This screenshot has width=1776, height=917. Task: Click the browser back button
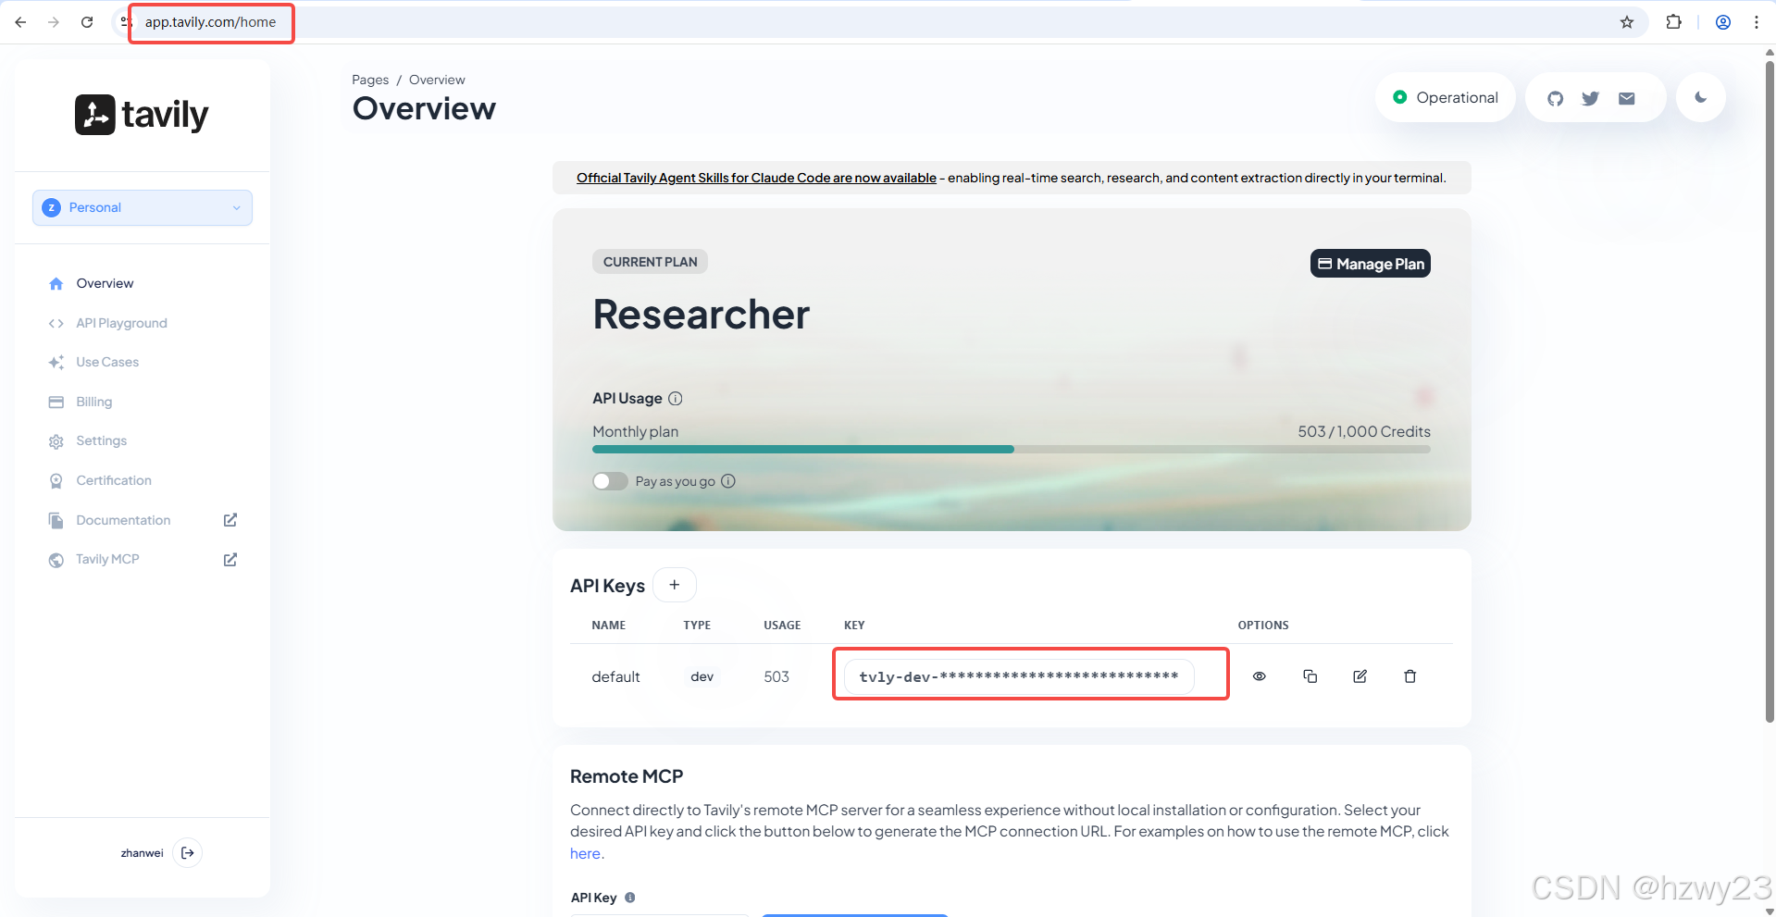(x=20, y=22)
